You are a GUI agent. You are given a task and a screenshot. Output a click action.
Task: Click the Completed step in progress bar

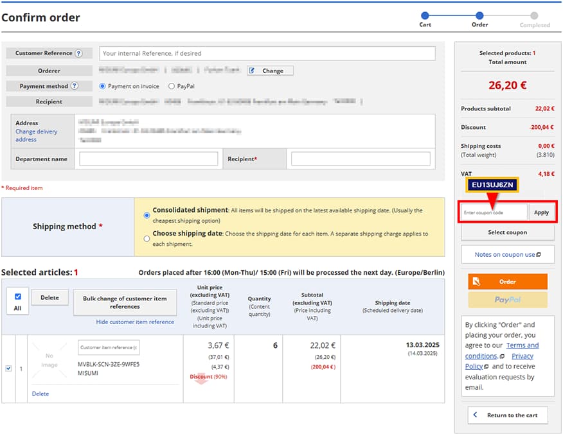pos(534,15)
